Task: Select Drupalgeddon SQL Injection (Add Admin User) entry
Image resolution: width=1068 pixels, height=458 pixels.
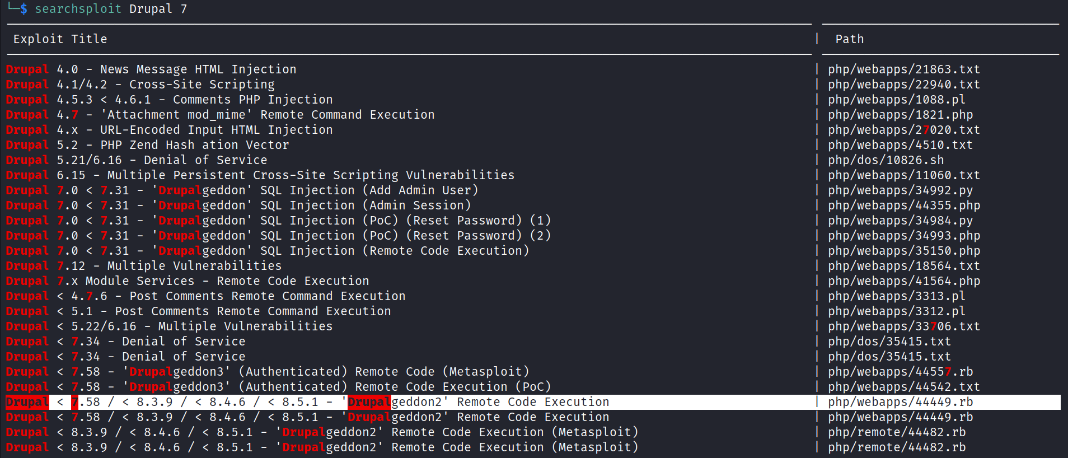Action: (242, 190)
